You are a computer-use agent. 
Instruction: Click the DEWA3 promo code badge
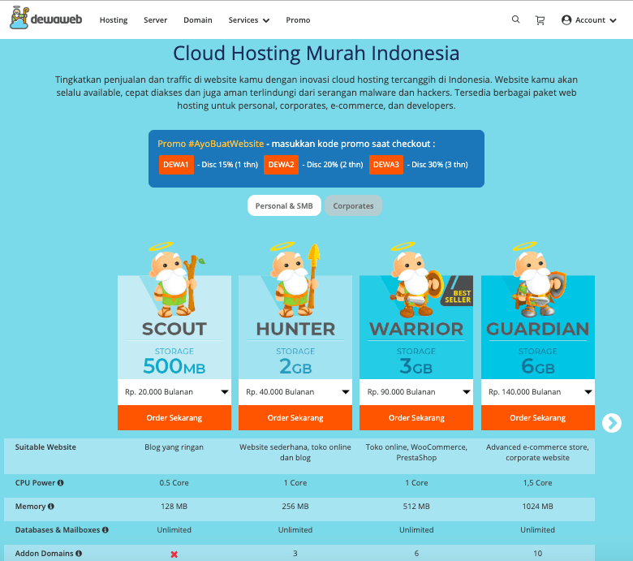386,164
